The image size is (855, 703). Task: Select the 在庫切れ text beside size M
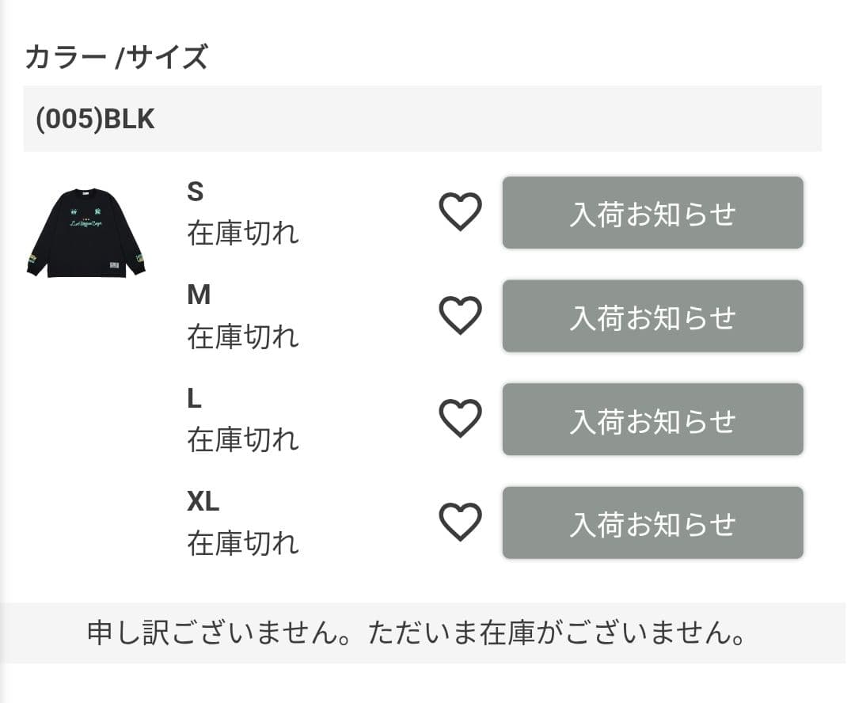coord(242,336)
